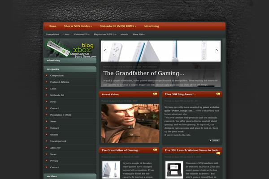
Task: Open the Home menu item
Action: coord(52,26)
